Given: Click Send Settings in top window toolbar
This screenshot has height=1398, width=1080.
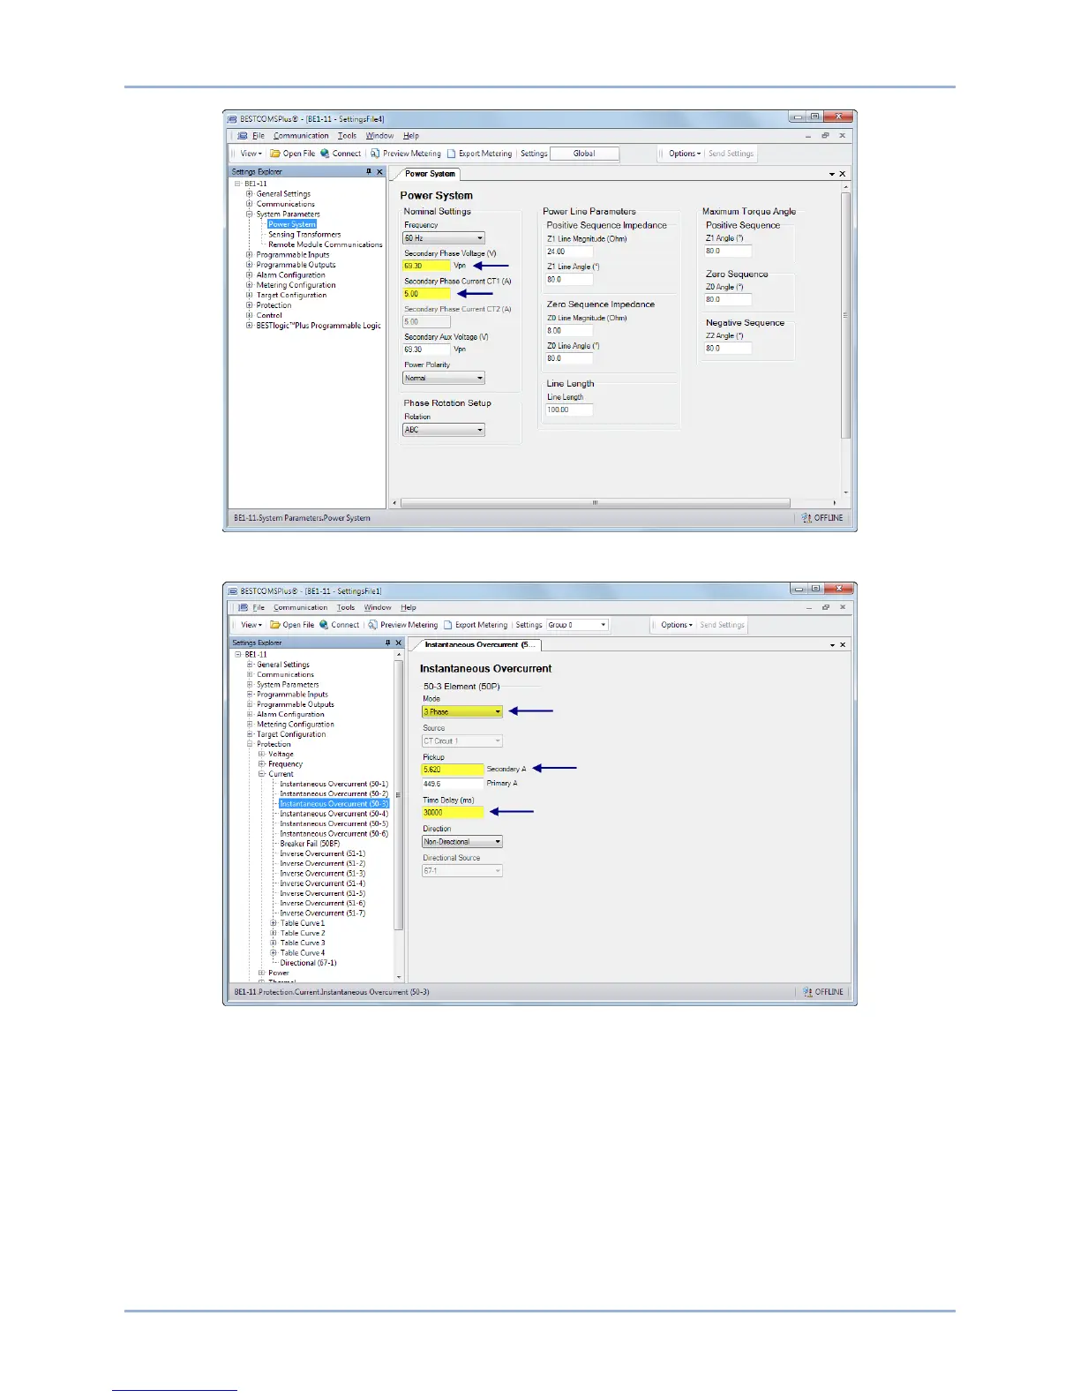Looking at the screenshot, I should tap(731, 154).
